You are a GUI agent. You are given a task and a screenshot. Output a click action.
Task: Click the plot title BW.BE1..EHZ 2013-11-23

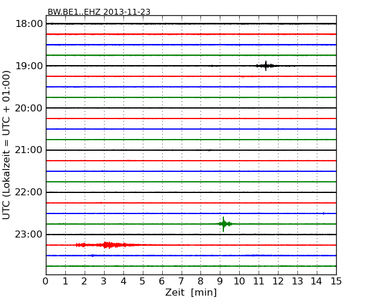click(99, 12)
